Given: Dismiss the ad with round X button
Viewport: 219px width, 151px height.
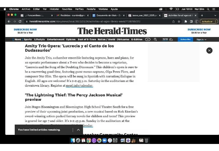Looking at the screenshot, I should 209,51.
